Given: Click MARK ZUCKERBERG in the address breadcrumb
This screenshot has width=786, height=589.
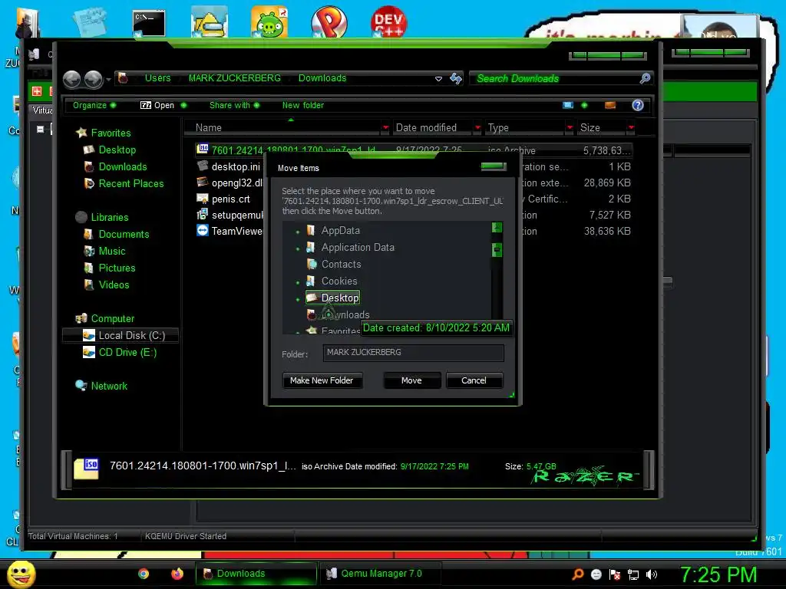Looking at the screenshot, I should 235,78.
